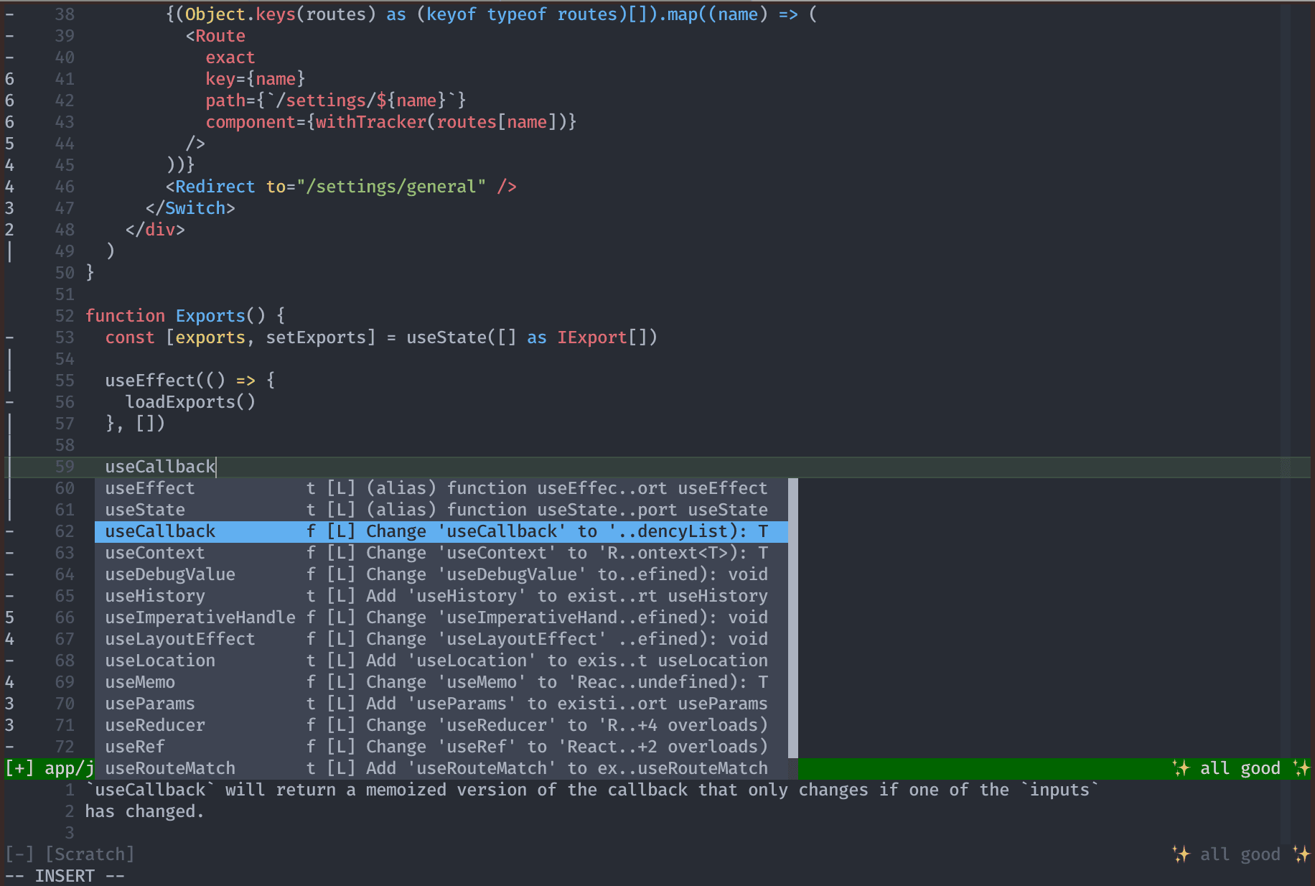Click the [L] source tag on useCallback row
The height and width of the screenshot is (886, 1315).
[x=341, y=531]
